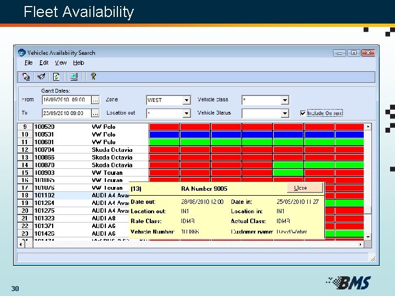Viewport: 395px width, 296px height.
Task: Select the first blue bar of vehicle 100531
Action: pos(164,134)
